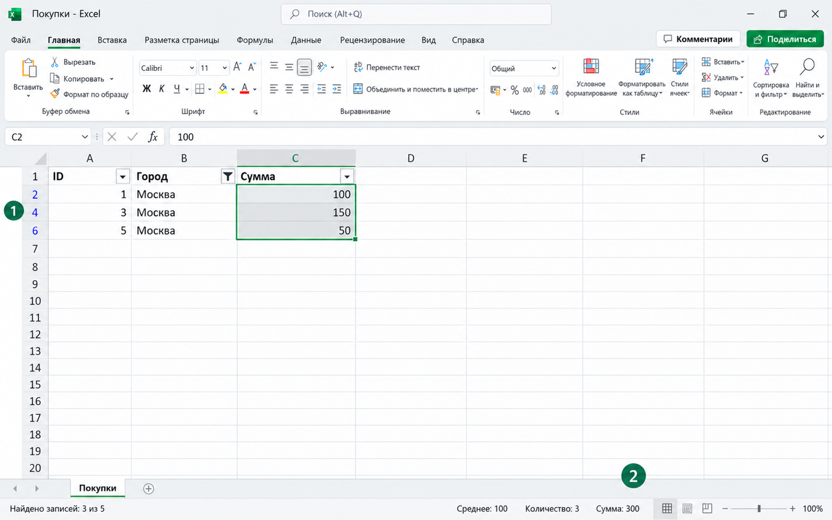Image resolution: width=832 pixels, height=520 pixels.
Task: Click the green Поделиться button
Action: tap(785, 39)
